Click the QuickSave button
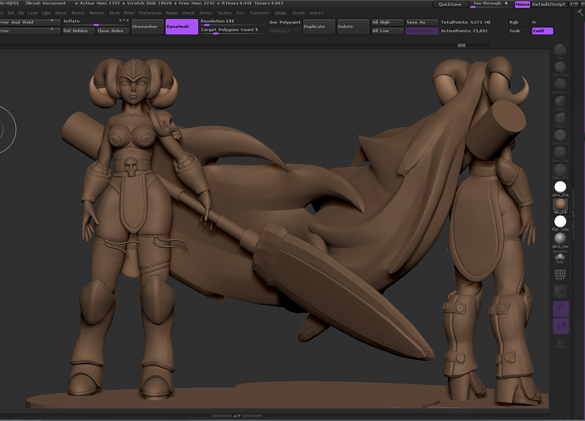The image size is (585, 421). point(450,4)
